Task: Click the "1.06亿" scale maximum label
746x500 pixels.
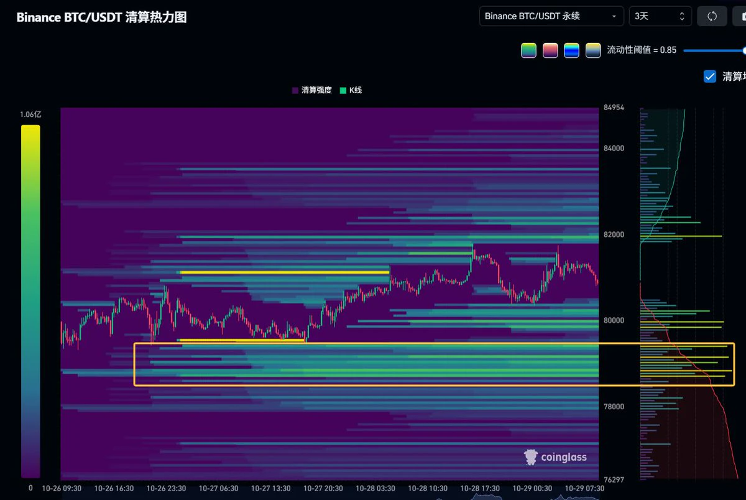Action: coord(30,114)
